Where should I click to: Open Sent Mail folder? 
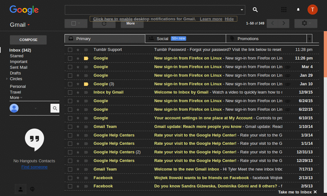click(19, 67)
